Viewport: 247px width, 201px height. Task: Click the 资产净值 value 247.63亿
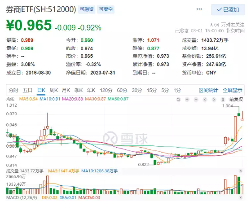click(216, 64)
